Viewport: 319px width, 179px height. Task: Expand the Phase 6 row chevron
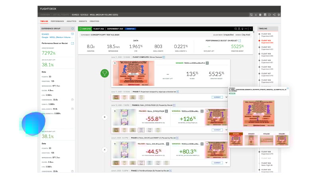tap(226, 130)
